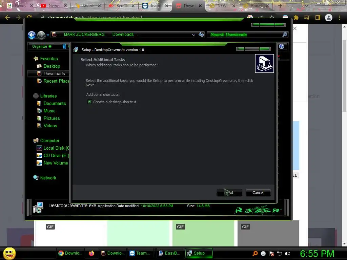
Task: Switch to the NEW! browser tab
Action: point(222,6)
